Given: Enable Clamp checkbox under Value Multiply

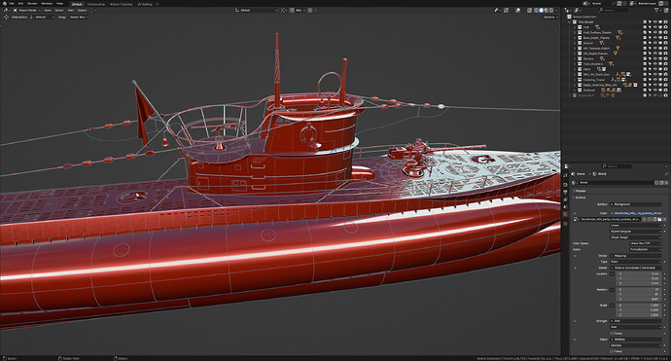Looking at the screenshot, I should tap(612, 351).
